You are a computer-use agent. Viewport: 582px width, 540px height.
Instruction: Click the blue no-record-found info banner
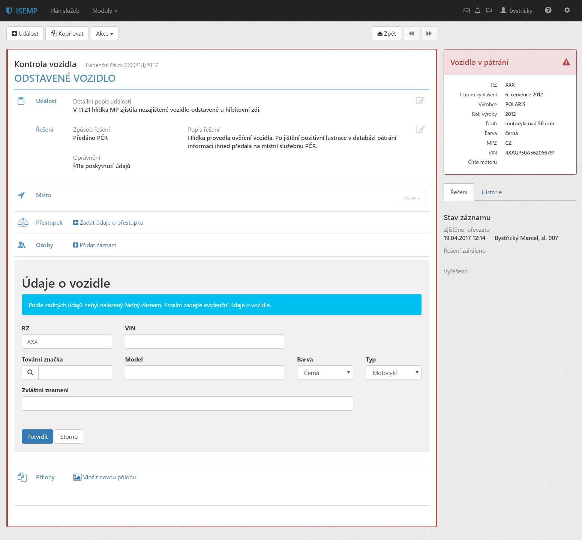222,304
